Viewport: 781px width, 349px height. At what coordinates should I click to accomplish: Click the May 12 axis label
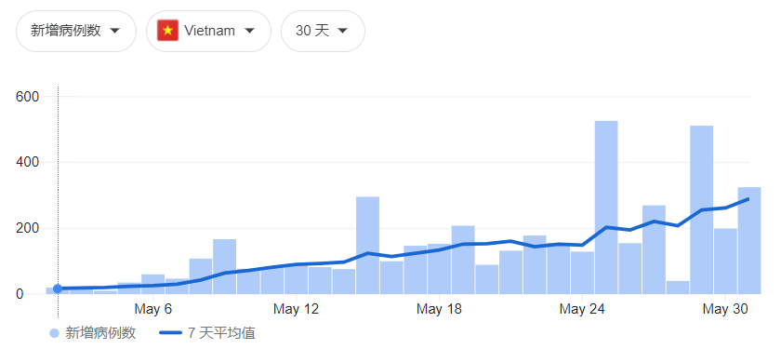point(296,310)
